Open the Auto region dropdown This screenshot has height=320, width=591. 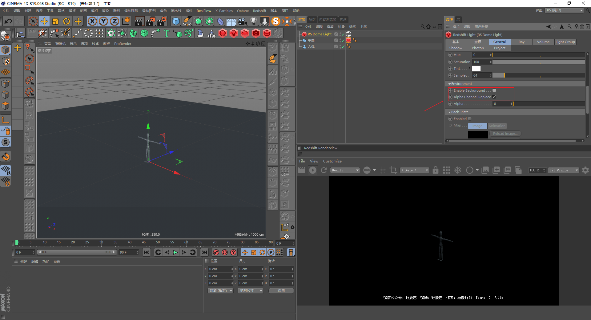pyautogui.click(x=415, y=170)
